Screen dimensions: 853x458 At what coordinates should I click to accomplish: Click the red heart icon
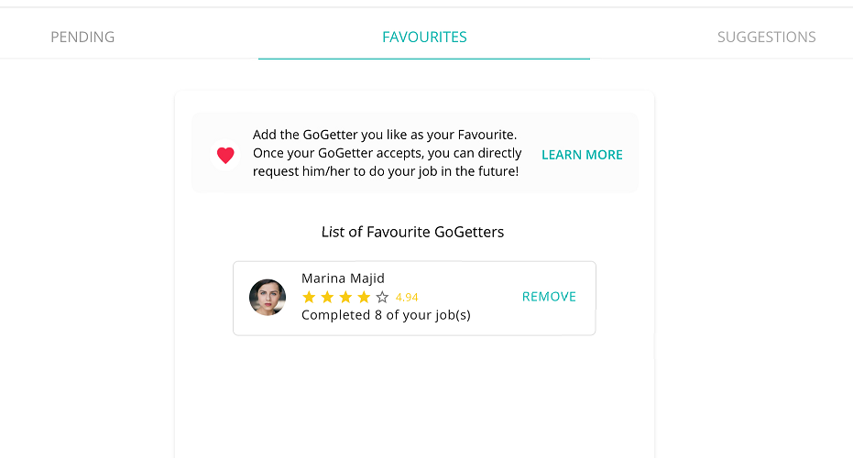click(x=225, y=155)
